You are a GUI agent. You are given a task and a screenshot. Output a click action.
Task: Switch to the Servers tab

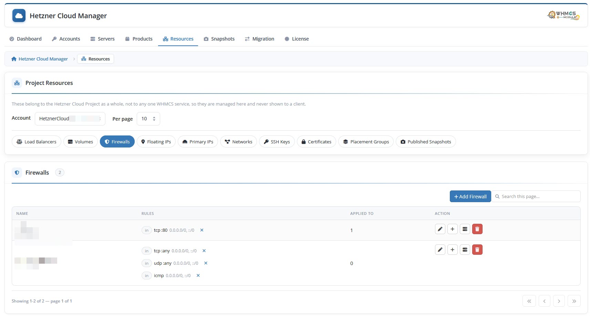coord(102,39)
